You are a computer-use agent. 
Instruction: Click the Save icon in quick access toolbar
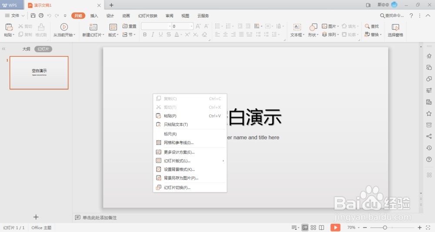click(33, 16)
